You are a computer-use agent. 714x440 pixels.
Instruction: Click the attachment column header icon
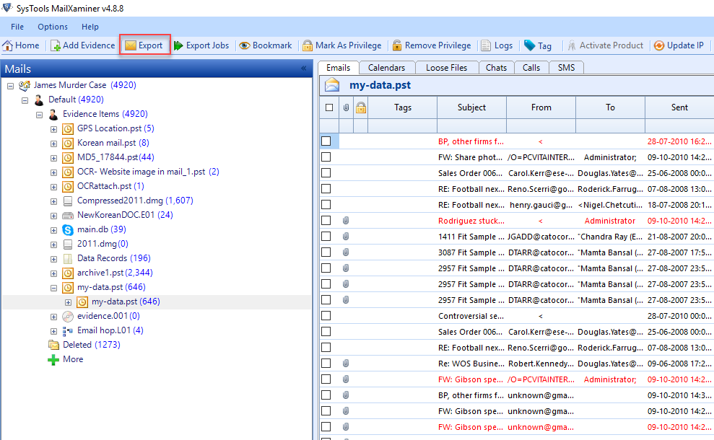point(346,108)
